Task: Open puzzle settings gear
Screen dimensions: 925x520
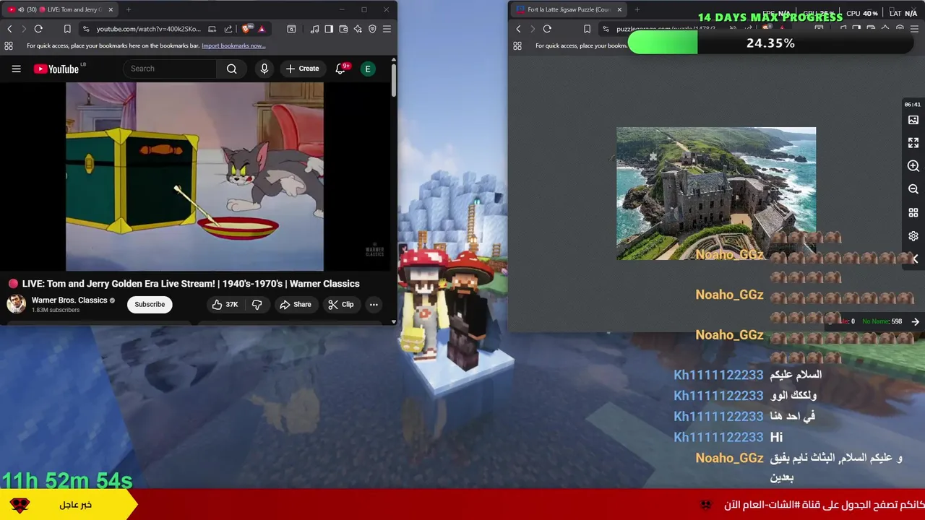Action: (913, 236)
